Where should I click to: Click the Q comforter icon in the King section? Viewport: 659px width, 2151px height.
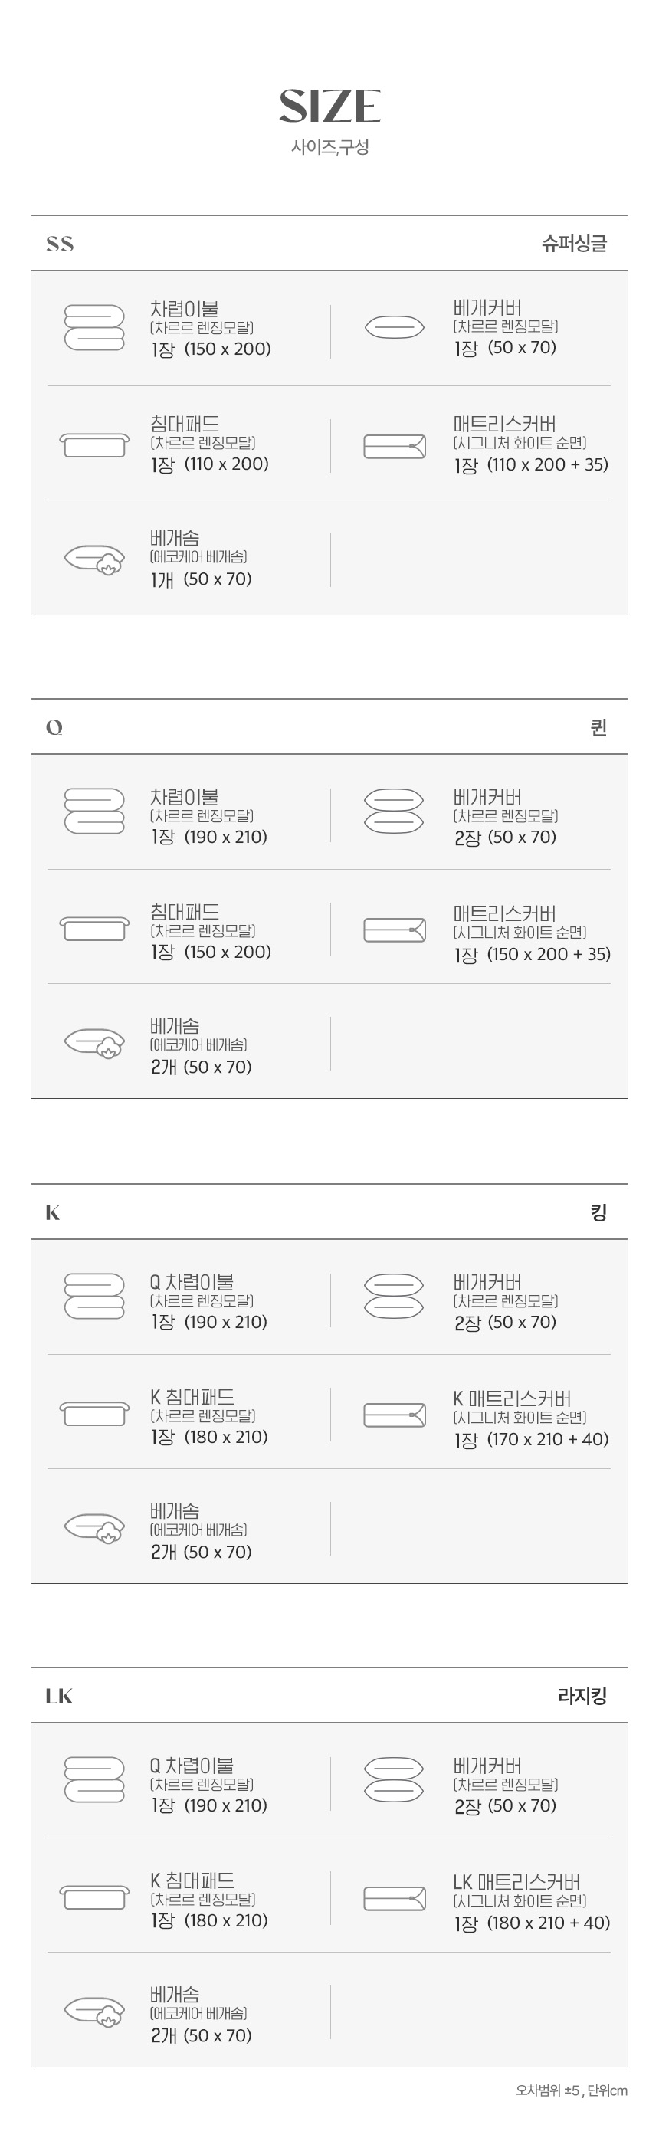[x=94, y=1296]
